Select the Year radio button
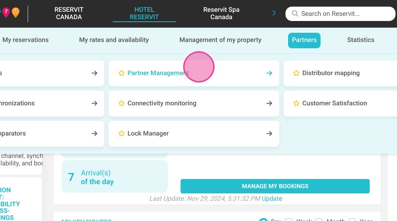The height and width of the screenshot is (221, 397). (x=352, y=220)
